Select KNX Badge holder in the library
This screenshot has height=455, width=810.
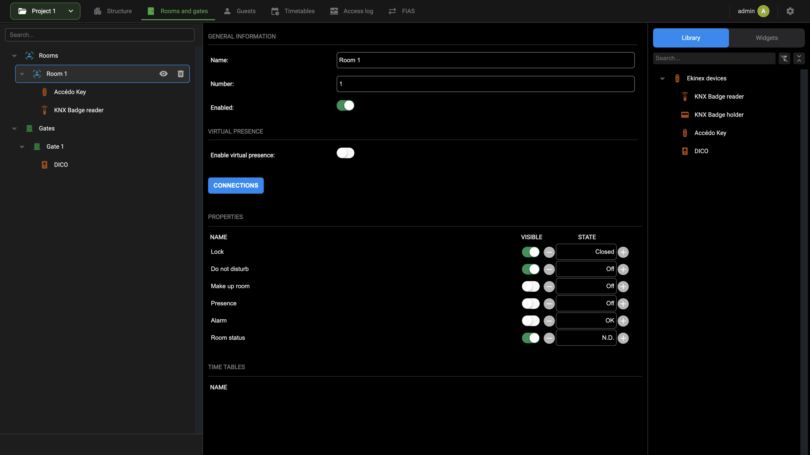pos(719,115)
